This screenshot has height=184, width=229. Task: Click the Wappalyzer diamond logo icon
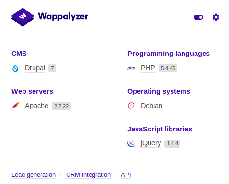23,17
